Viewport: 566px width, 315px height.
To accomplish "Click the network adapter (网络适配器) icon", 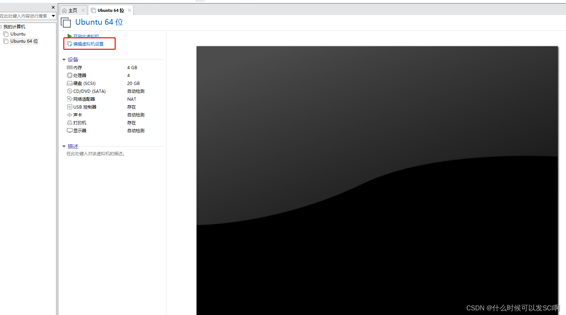I will tap(70, 99).
